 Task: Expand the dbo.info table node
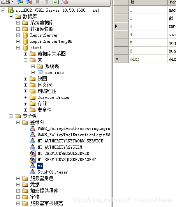[x=33, y=72]
